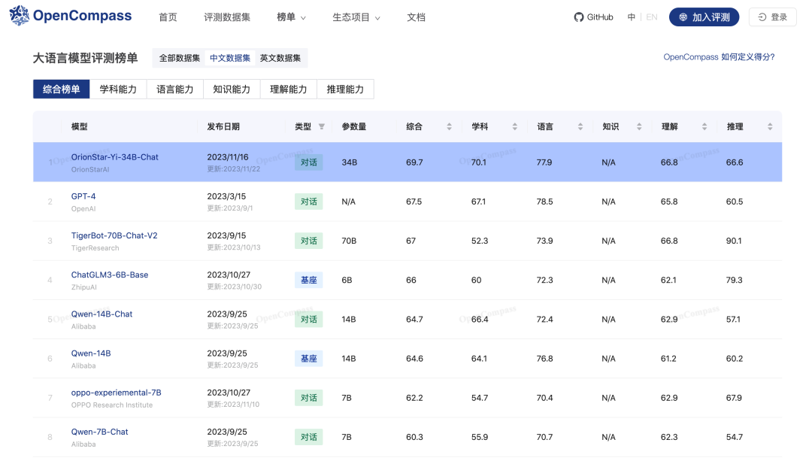Click the 对话 tag in the GPT-4 row
The width and height of the screenshot is (812, 461).
tap(309, 202)
